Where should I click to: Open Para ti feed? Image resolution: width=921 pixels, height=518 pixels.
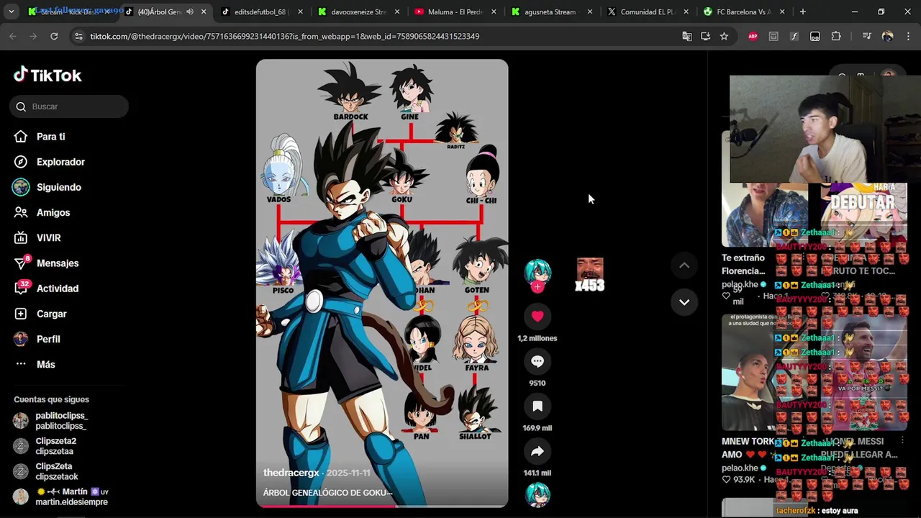click(50, 137)
